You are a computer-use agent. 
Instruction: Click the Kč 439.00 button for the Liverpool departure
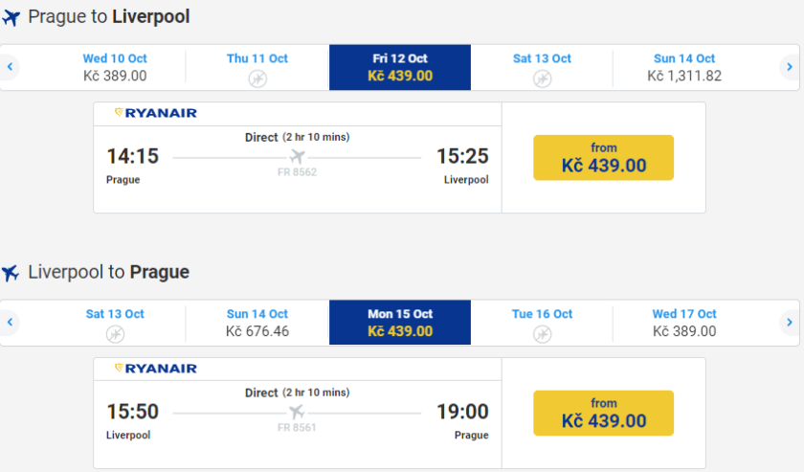tap(603, 413)
